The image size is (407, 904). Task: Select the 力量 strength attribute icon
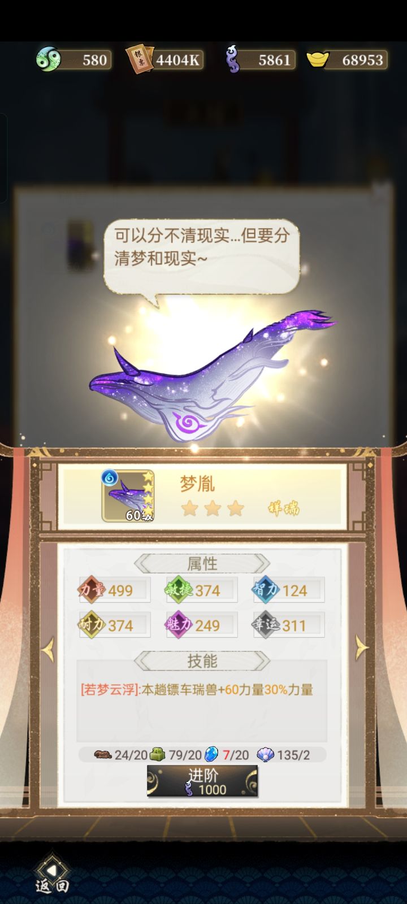(92, 590)
